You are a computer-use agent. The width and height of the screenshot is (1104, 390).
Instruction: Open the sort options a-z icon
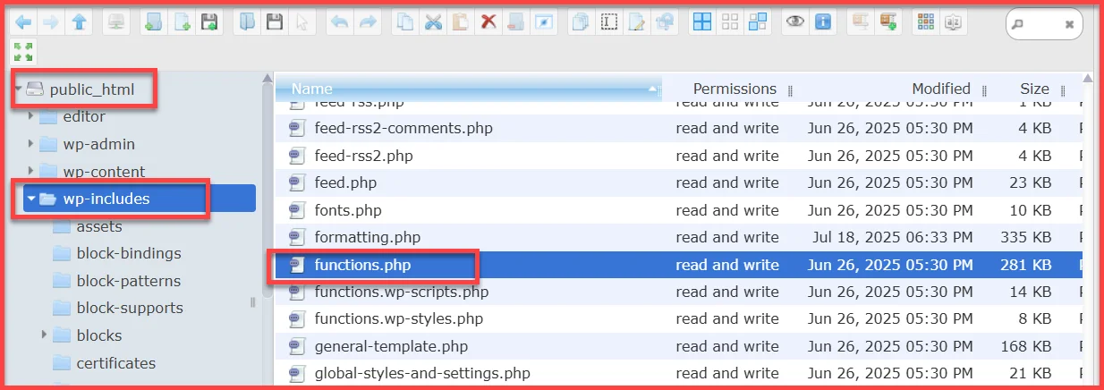[953, 21]
